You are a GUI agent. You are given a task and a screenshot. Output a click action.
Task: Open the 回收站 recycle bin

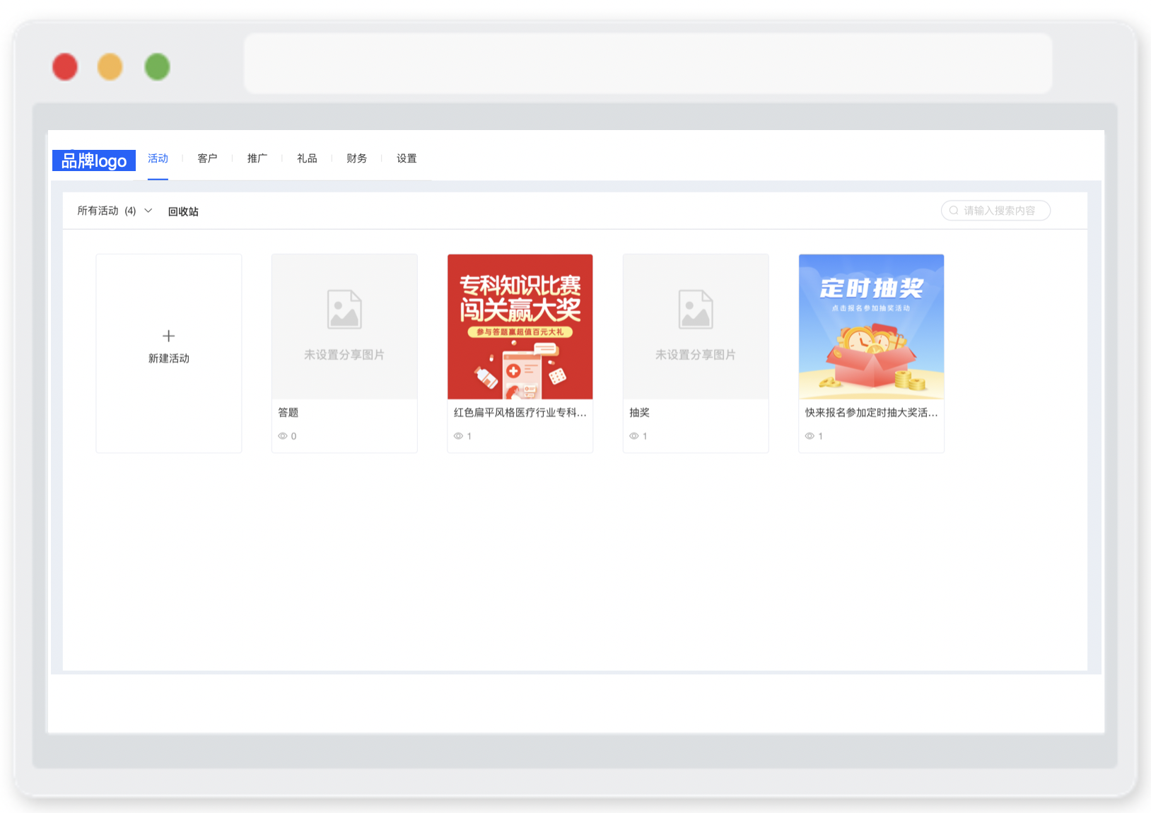click(x=183, y=211)
